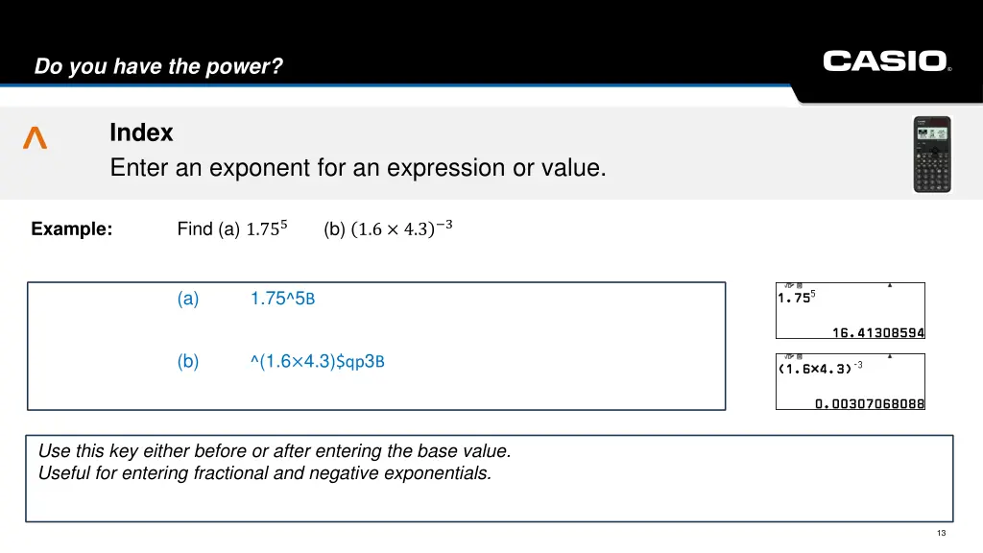The image size is (983, 553).
Task: Select the calculator thumbnail image
Action: 932,155
